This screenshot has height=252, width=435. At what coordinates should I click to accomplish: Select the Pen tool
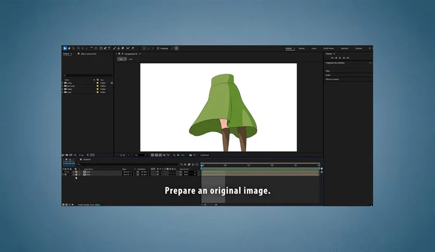pos(105,48)
